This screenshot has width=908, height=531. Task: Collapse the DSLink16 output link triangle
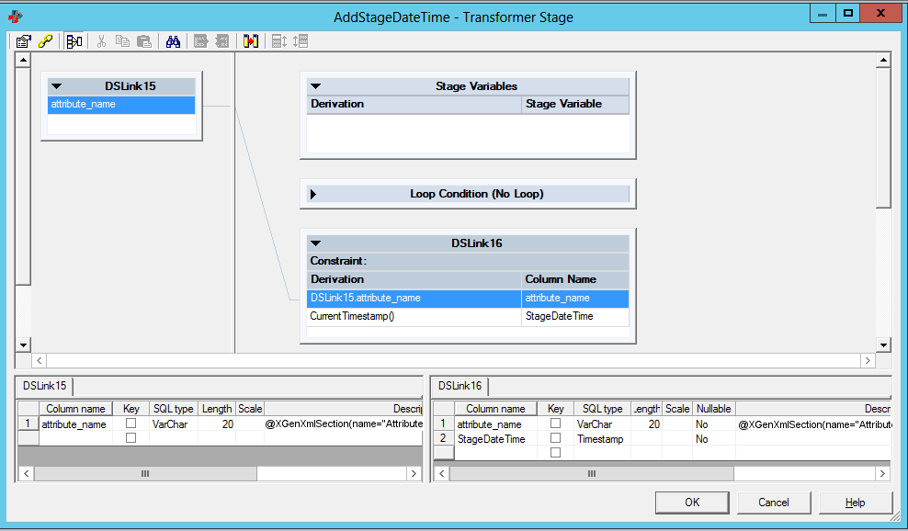315,243
